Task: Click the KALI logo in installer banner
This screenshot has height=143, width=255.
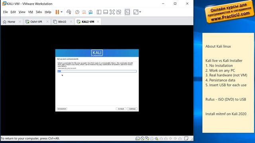Action: click(x=97, y=53)
